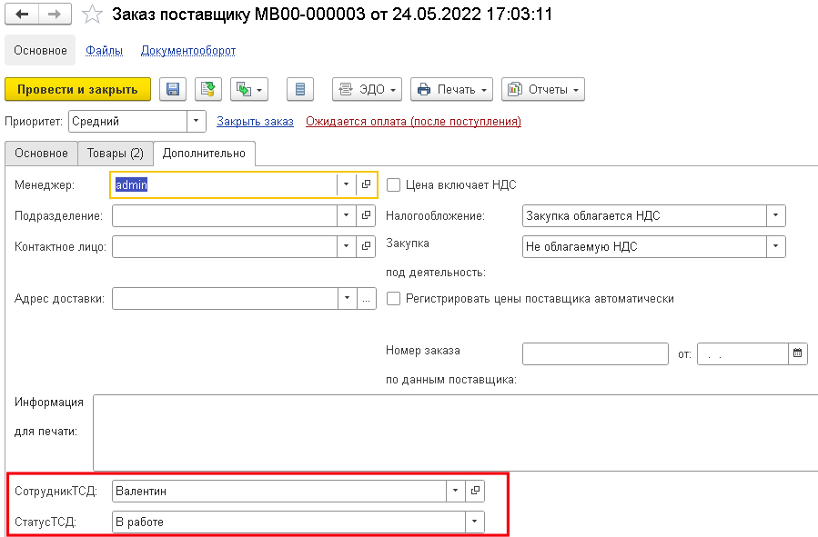
Task: Toggle the Цена включает НДС checkbox
Action: pyautogui.click(x=393, y=184)
